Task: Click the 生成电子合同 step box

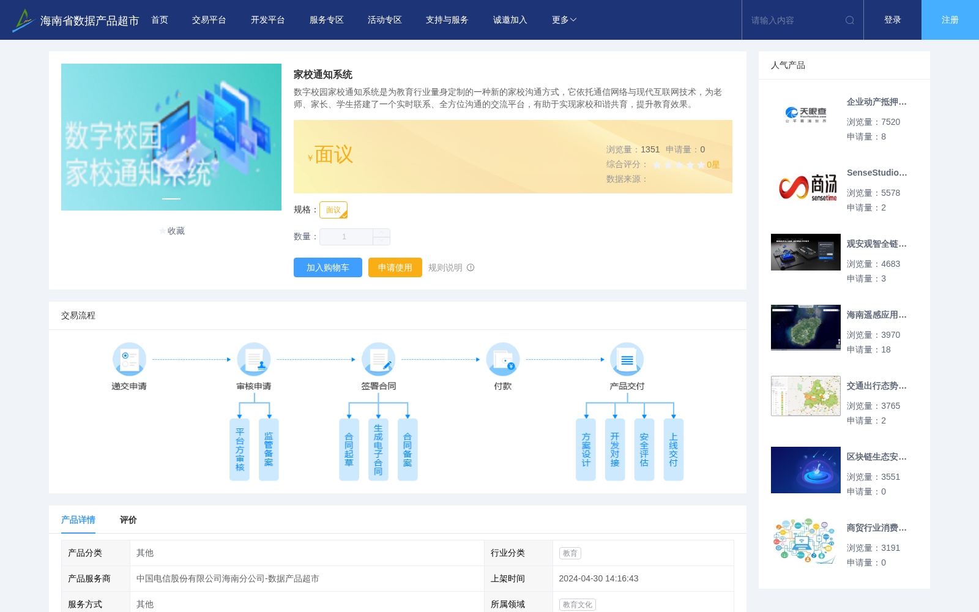Action: click(x=378, y=450)
